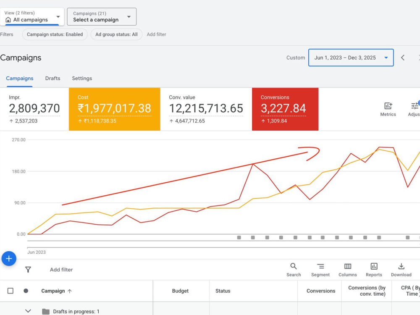
Task: Switch to the Settings tab
Action: coord(82,79)
